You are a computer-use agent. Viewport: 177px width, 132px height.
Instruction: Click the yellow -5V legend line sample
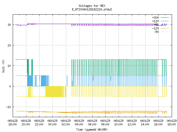[165, 32]
